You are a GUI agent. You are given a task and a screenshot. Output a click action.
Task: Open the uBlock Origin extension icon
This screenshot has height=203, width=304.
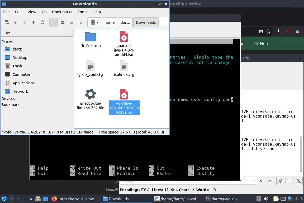coord(288,31)
